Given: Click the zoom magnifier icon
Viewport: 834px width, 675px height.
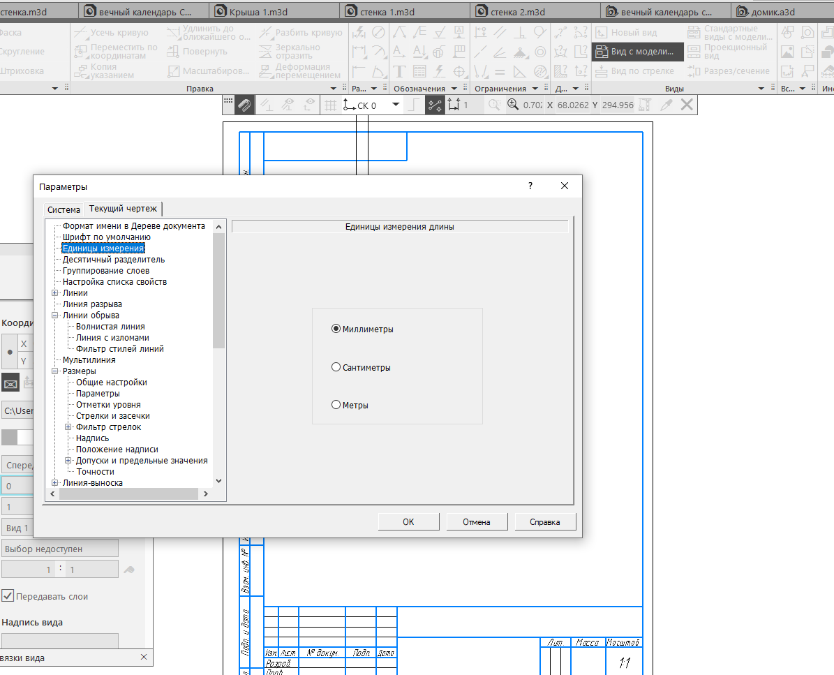Looking at the screenshot, I should (513, 105).
